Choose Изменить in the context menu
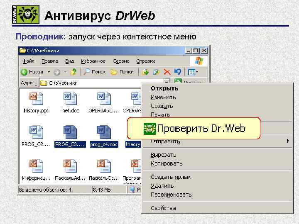The width and height of the screenshot is (299, 224). point(217,97)
